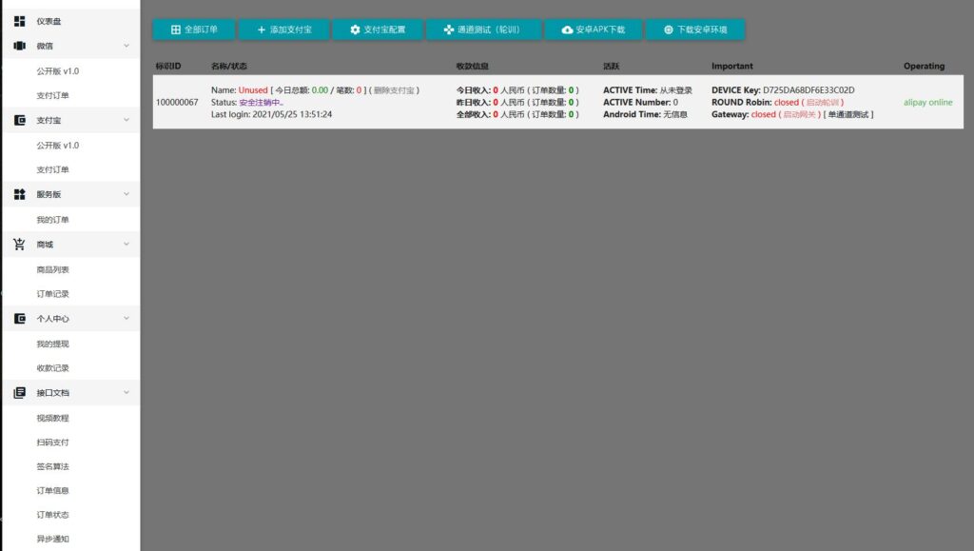The image size is (974, 551).
Task: Click the 支付宝 wallet icon in sidebar
Action: 19,121
